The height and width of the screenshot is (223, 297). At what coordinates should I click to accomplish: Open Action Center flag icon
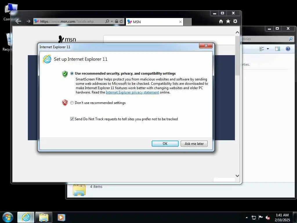point(261,217)
